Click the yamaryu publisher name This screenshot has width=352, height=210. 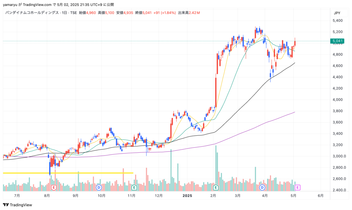coord(10,5)
